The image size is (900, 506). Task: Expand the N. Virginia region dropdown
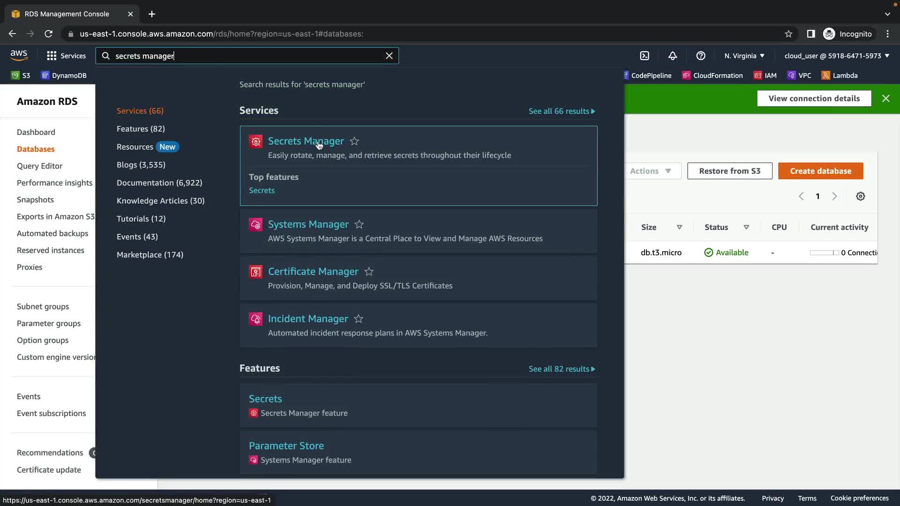point(744,56)
